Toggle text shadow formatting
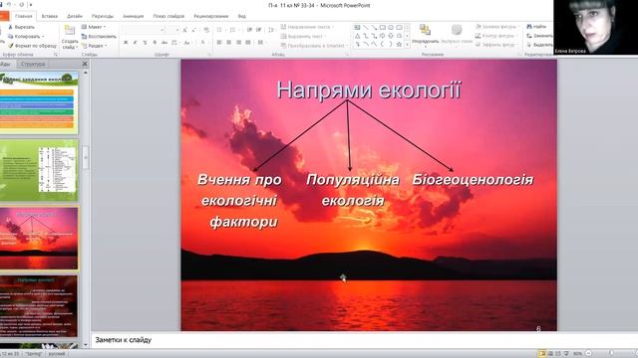Screen dimensions: 638x358 (155, 42)
